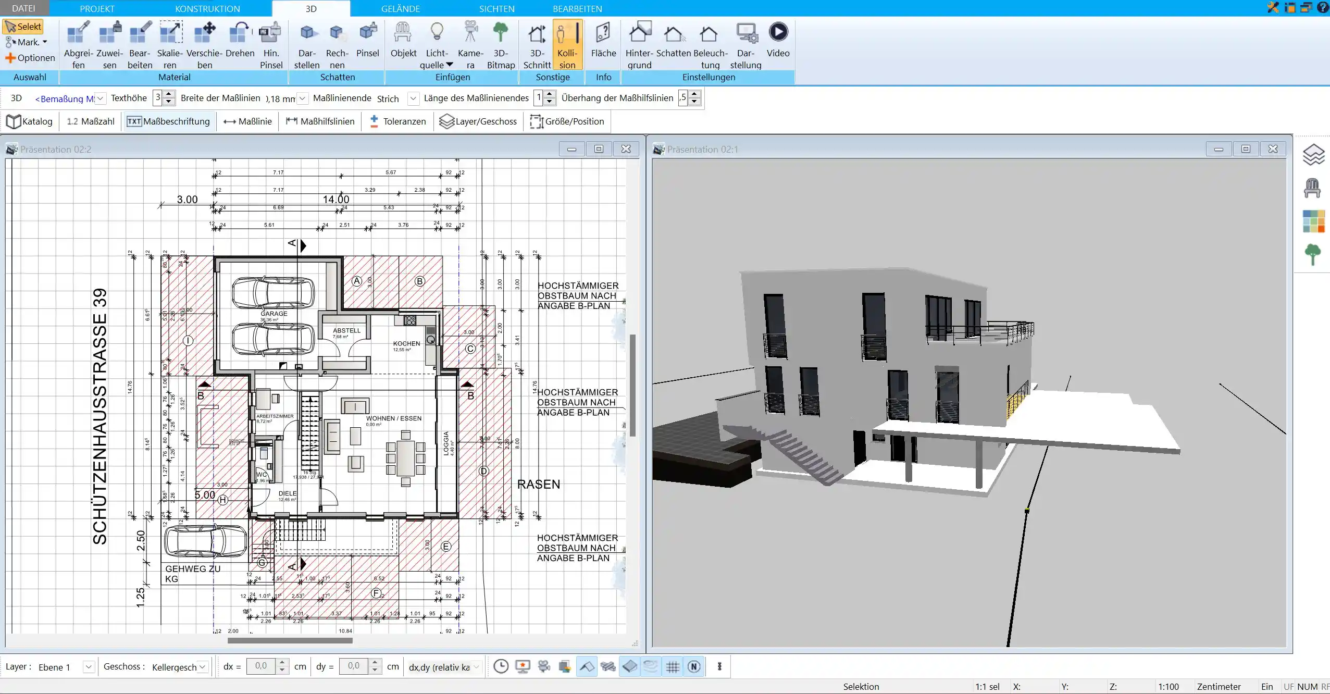Click the clock icon in bottom toolbar
This screenshot has height=694, width=1330.
(x=501, y=666)
